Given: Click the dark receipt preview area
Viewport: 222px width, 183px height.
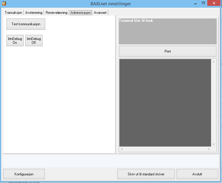Looking at the screenshot, I should pos(165,103).
